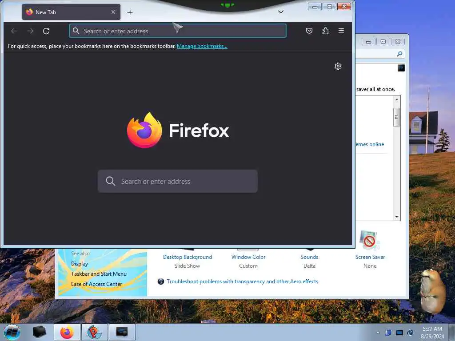Click the Firefox forward arrow button
The image size is (455, 341).
(x=30, y=31)
